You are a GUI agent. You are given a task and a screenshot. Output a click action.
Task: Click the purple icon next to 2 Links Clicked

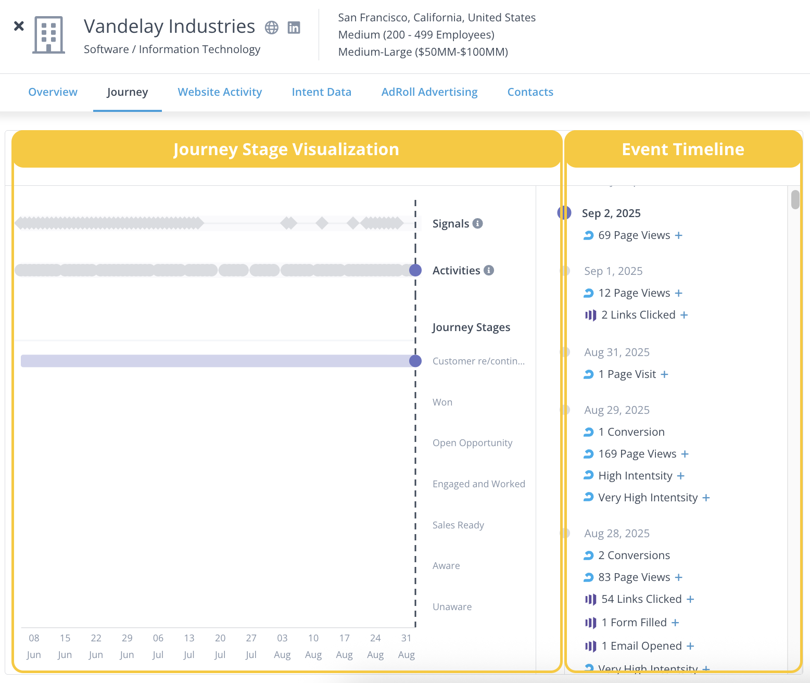tap(590, 315)
